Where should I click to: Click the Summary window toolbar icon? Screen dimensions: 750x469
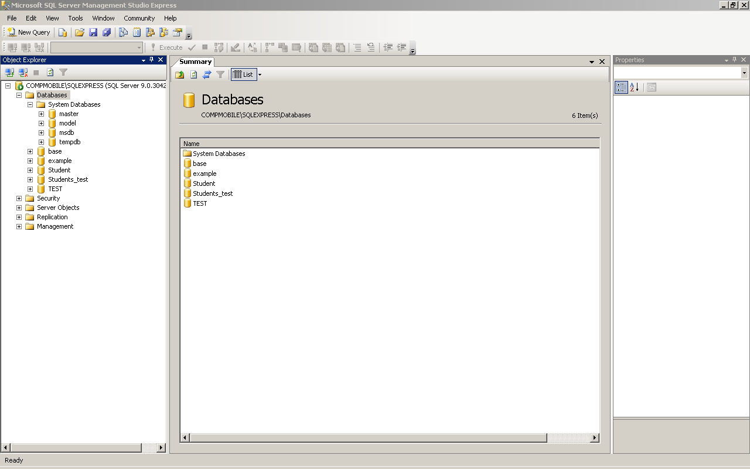pyautogui.click(x=137, y=32)
